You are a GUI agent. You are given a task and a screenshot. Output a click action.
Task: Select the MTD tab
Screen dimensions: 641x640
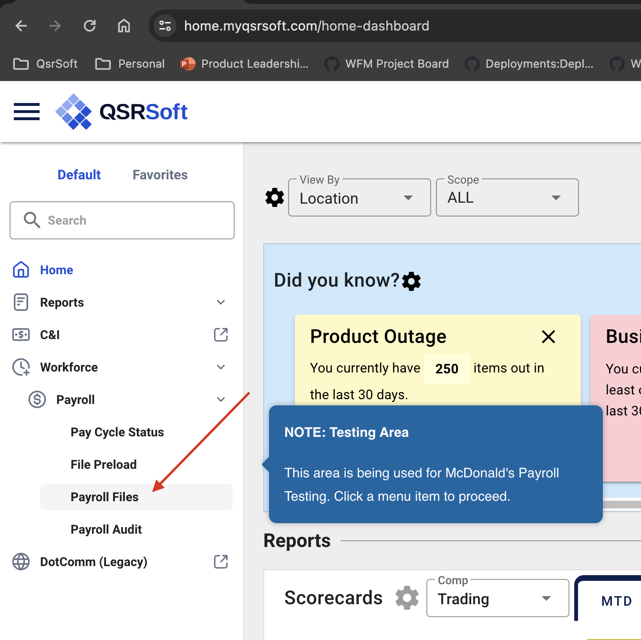click(617, 601)
